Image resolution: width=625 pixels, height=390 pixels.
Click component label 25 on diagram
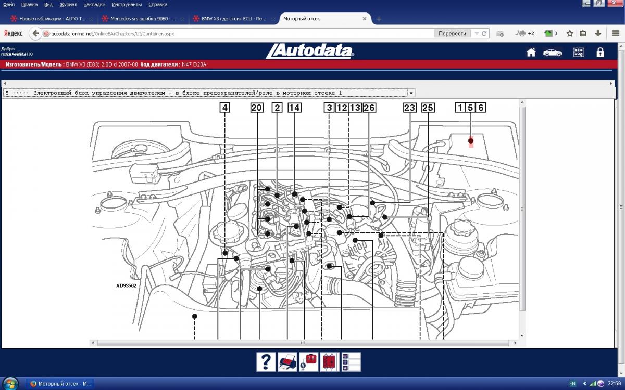click(428, 108)
